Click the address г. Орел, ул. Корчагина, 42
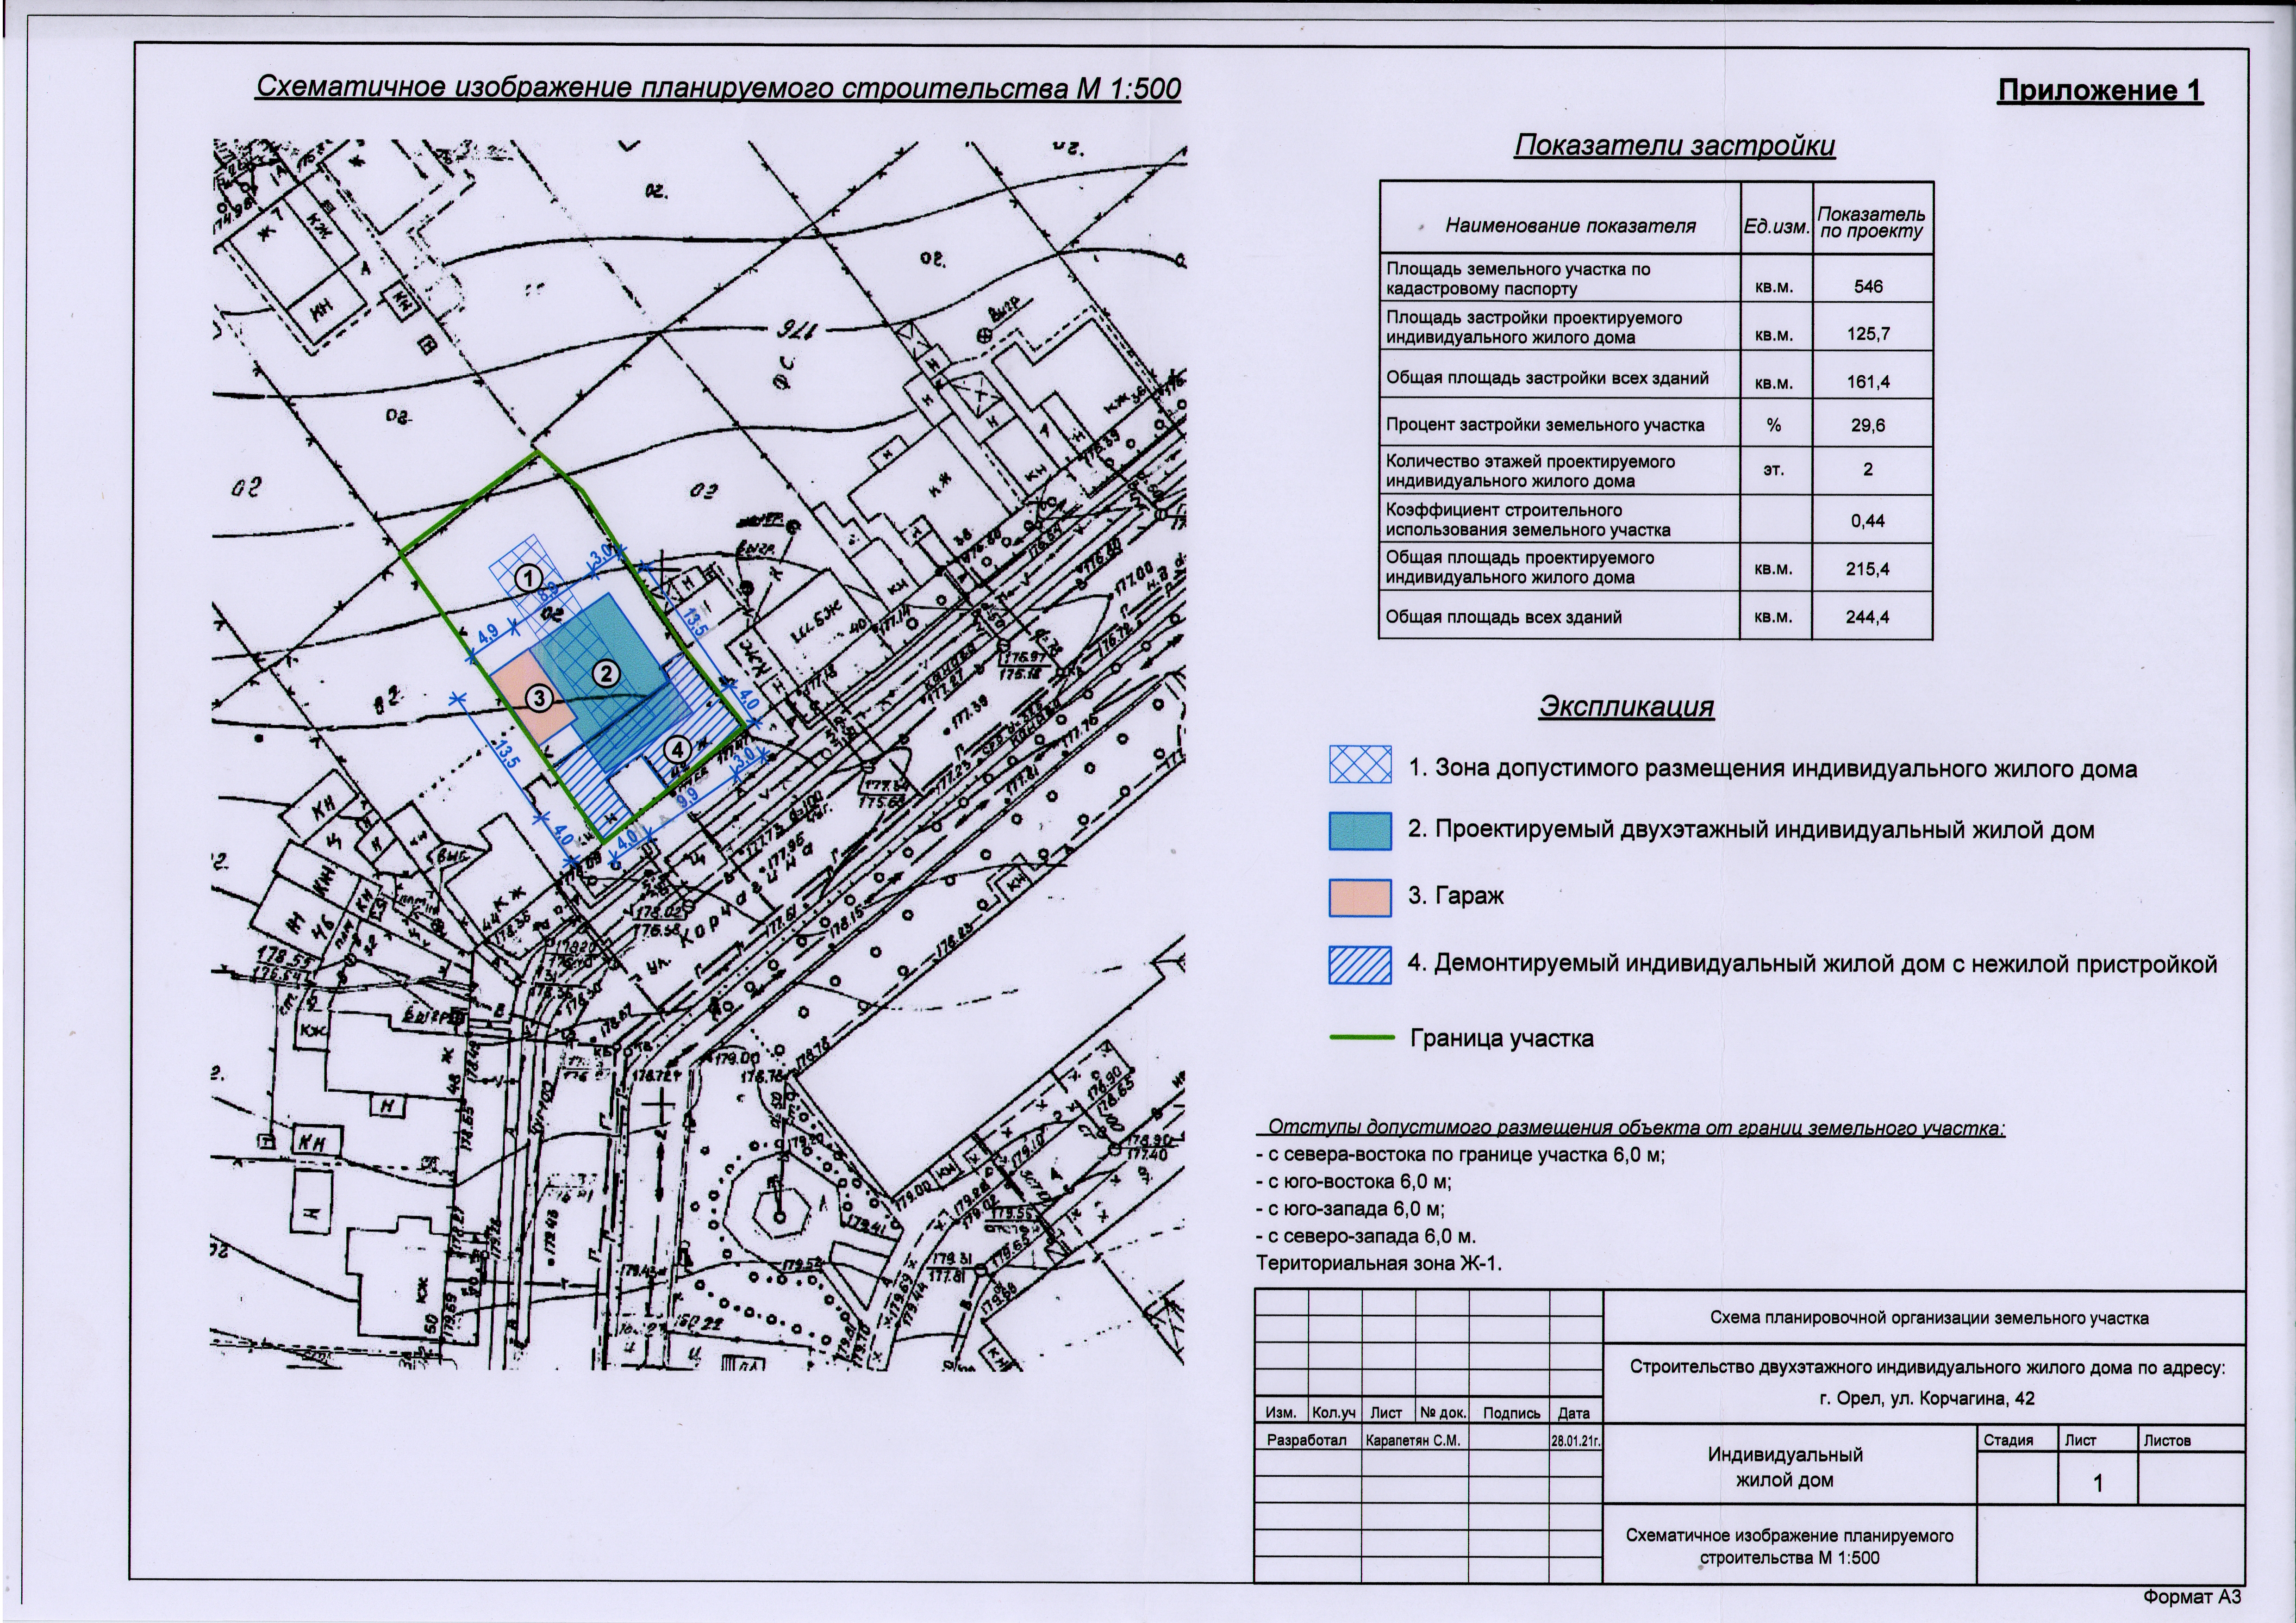This screenshot has height=1623, width=2296. 1927,1398
